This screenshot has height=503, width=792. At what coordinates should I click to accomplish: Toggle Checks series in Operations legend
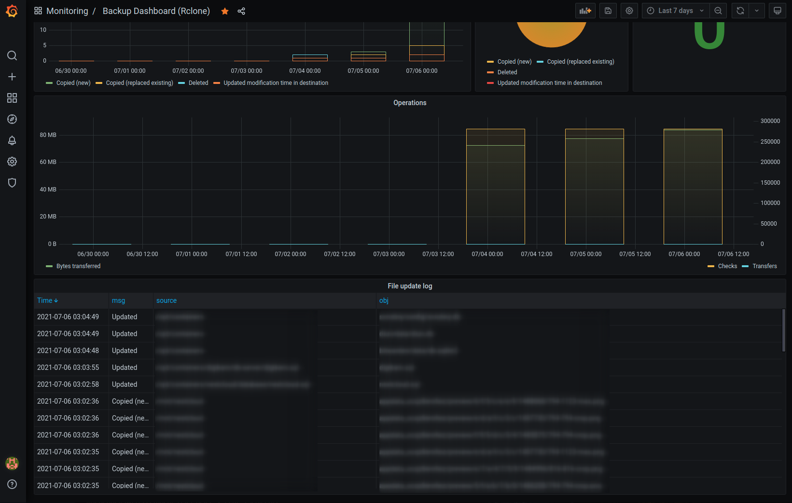pos(727,266)
